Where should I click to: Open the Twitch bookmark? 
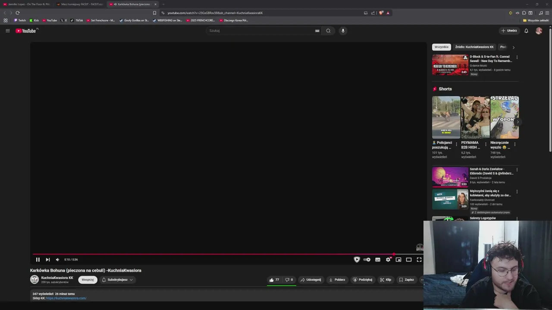[20, 20]
